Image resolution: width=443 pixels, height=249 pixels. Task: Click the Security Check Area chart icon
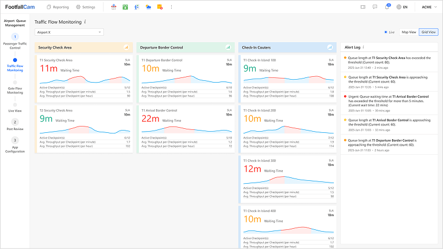[x=126, y=47]
